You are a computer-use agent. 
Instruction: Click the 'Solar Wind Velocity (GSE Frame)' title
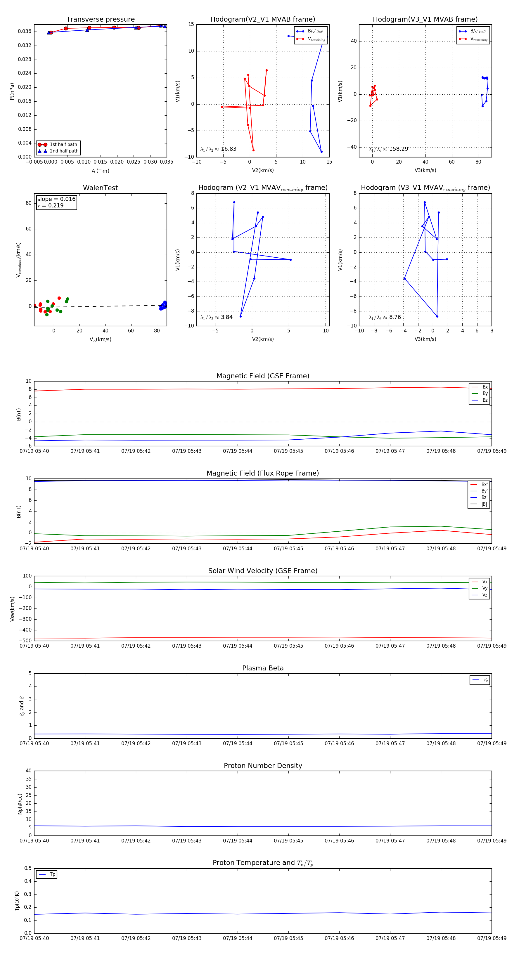[x=263, y=571]
